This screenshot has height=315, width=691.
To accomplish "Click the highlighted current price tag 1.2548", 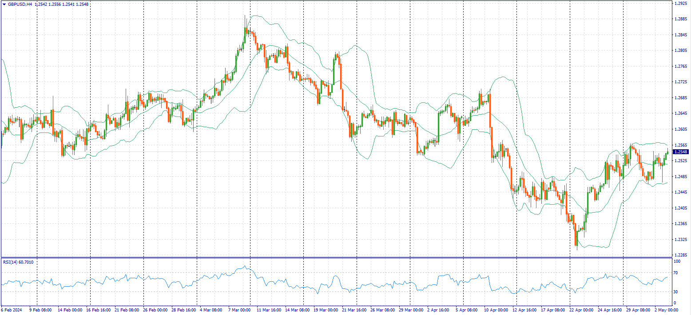I will pyautogui.click(x=680, y=152).
